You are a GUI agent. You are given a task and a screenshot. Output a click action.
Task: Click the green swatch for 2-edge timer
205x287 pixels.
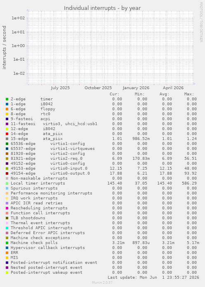[x=7, y=99]
